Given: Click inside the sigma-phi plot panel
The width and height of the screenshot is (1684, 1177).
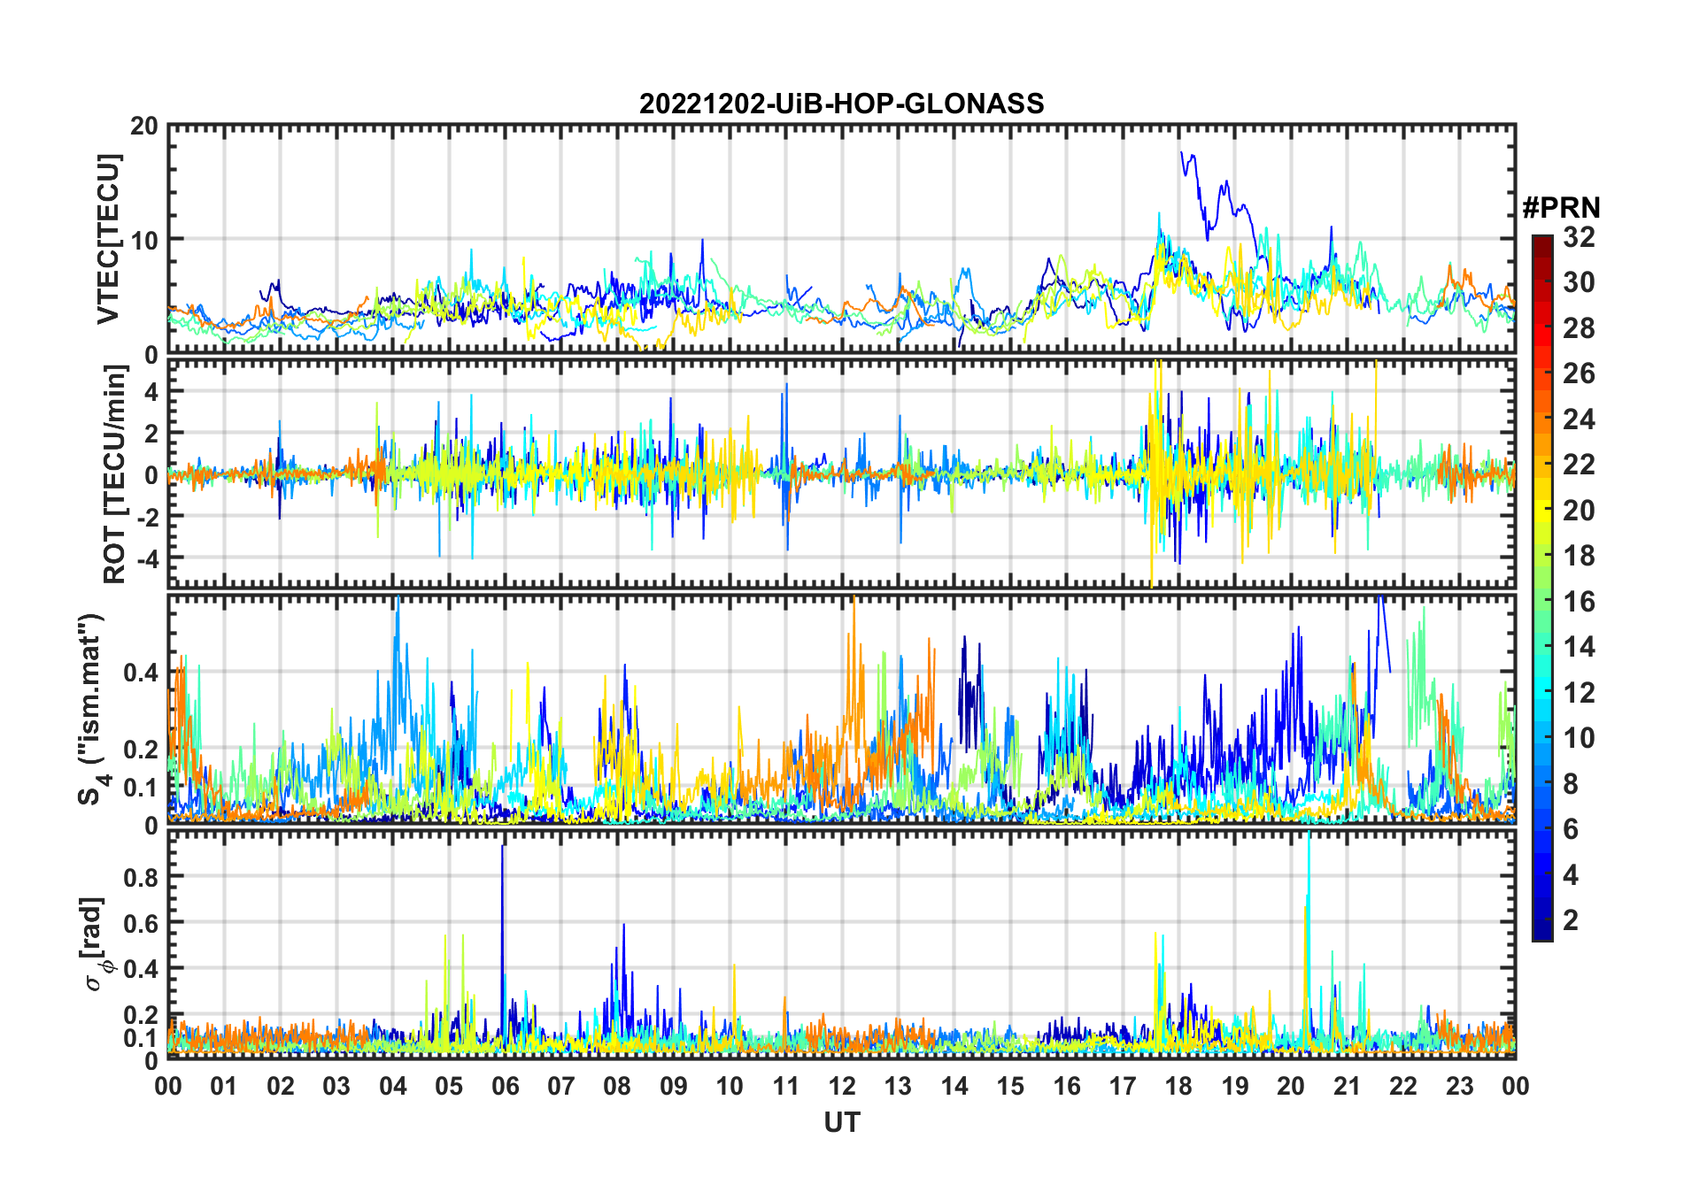Looking at the screenshot, I should pyautogui.click(x=842, y=944).
